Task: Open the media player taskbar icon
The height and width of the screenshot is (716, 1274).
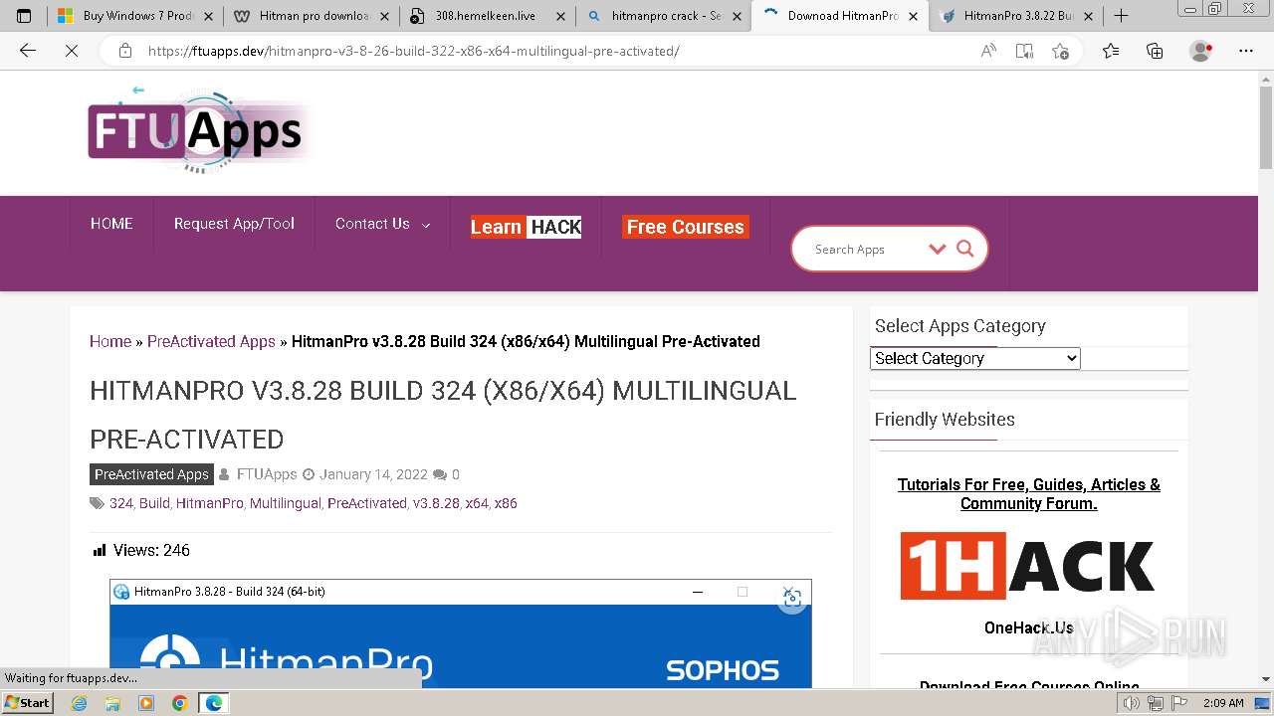Action: (146, 703)
